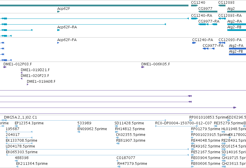
Task: Select the CO187077 EST glyph
Action: click(x=117, y=161)
